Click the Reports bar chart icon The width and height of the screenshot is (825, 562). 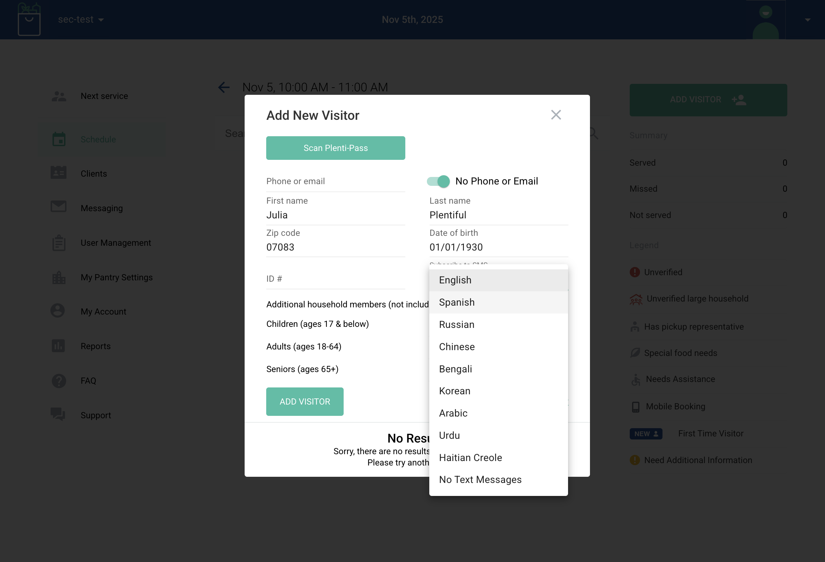(58, 346)
